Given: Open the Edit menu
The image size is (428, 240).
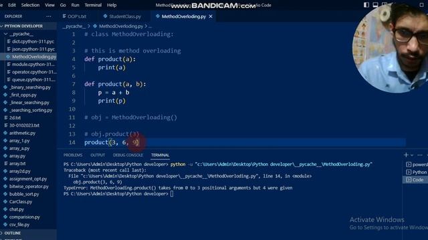Looking at the screenshot, I should [12, 5].
